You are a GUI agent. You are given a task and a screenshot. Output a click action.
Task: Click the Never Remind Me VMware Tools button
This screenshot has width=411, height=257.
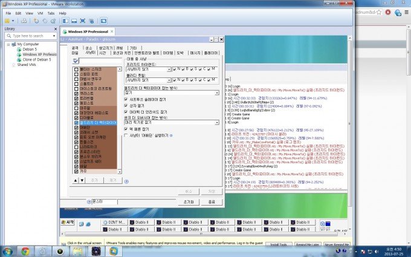pyautogui.click(x=337, y=244)
